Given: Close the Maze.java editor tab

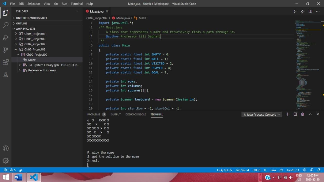Looking at the screenshot, I should tap(107, 11).
